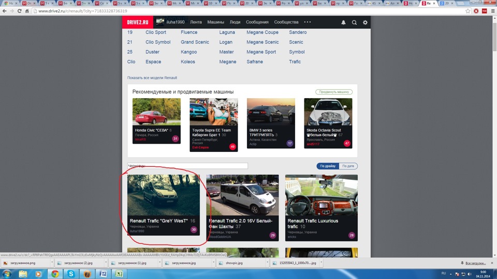Open Renault Trafic GreY WesT photo
Viewport: 497px width, 279px height.
(164, 195)
